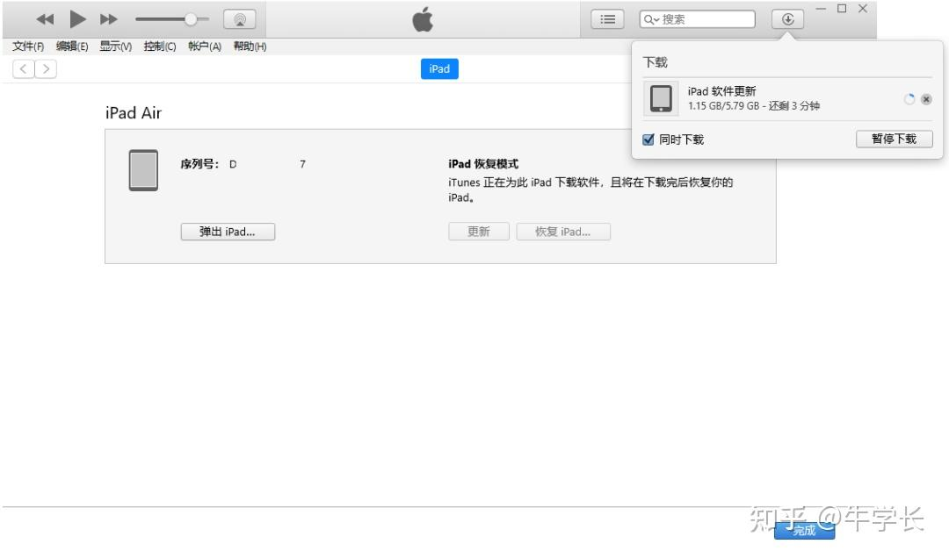This screenshot has width=949, height=558.
Task: Select the iPad tab
Action: click(439, 69)
